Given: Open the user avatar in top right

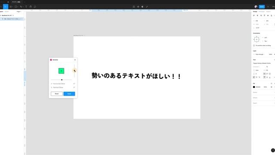Looking at the screenshot, I should (256, 7).
